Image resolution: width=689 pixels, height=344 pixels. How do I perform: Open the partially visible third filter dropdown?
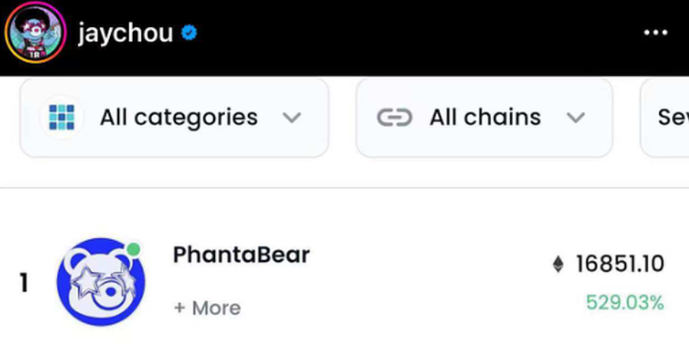point(667,117)
